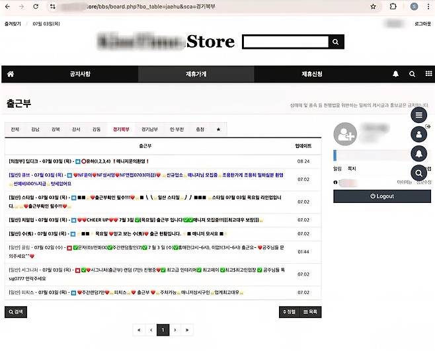Select the 강동 category tab

(97, 130)
